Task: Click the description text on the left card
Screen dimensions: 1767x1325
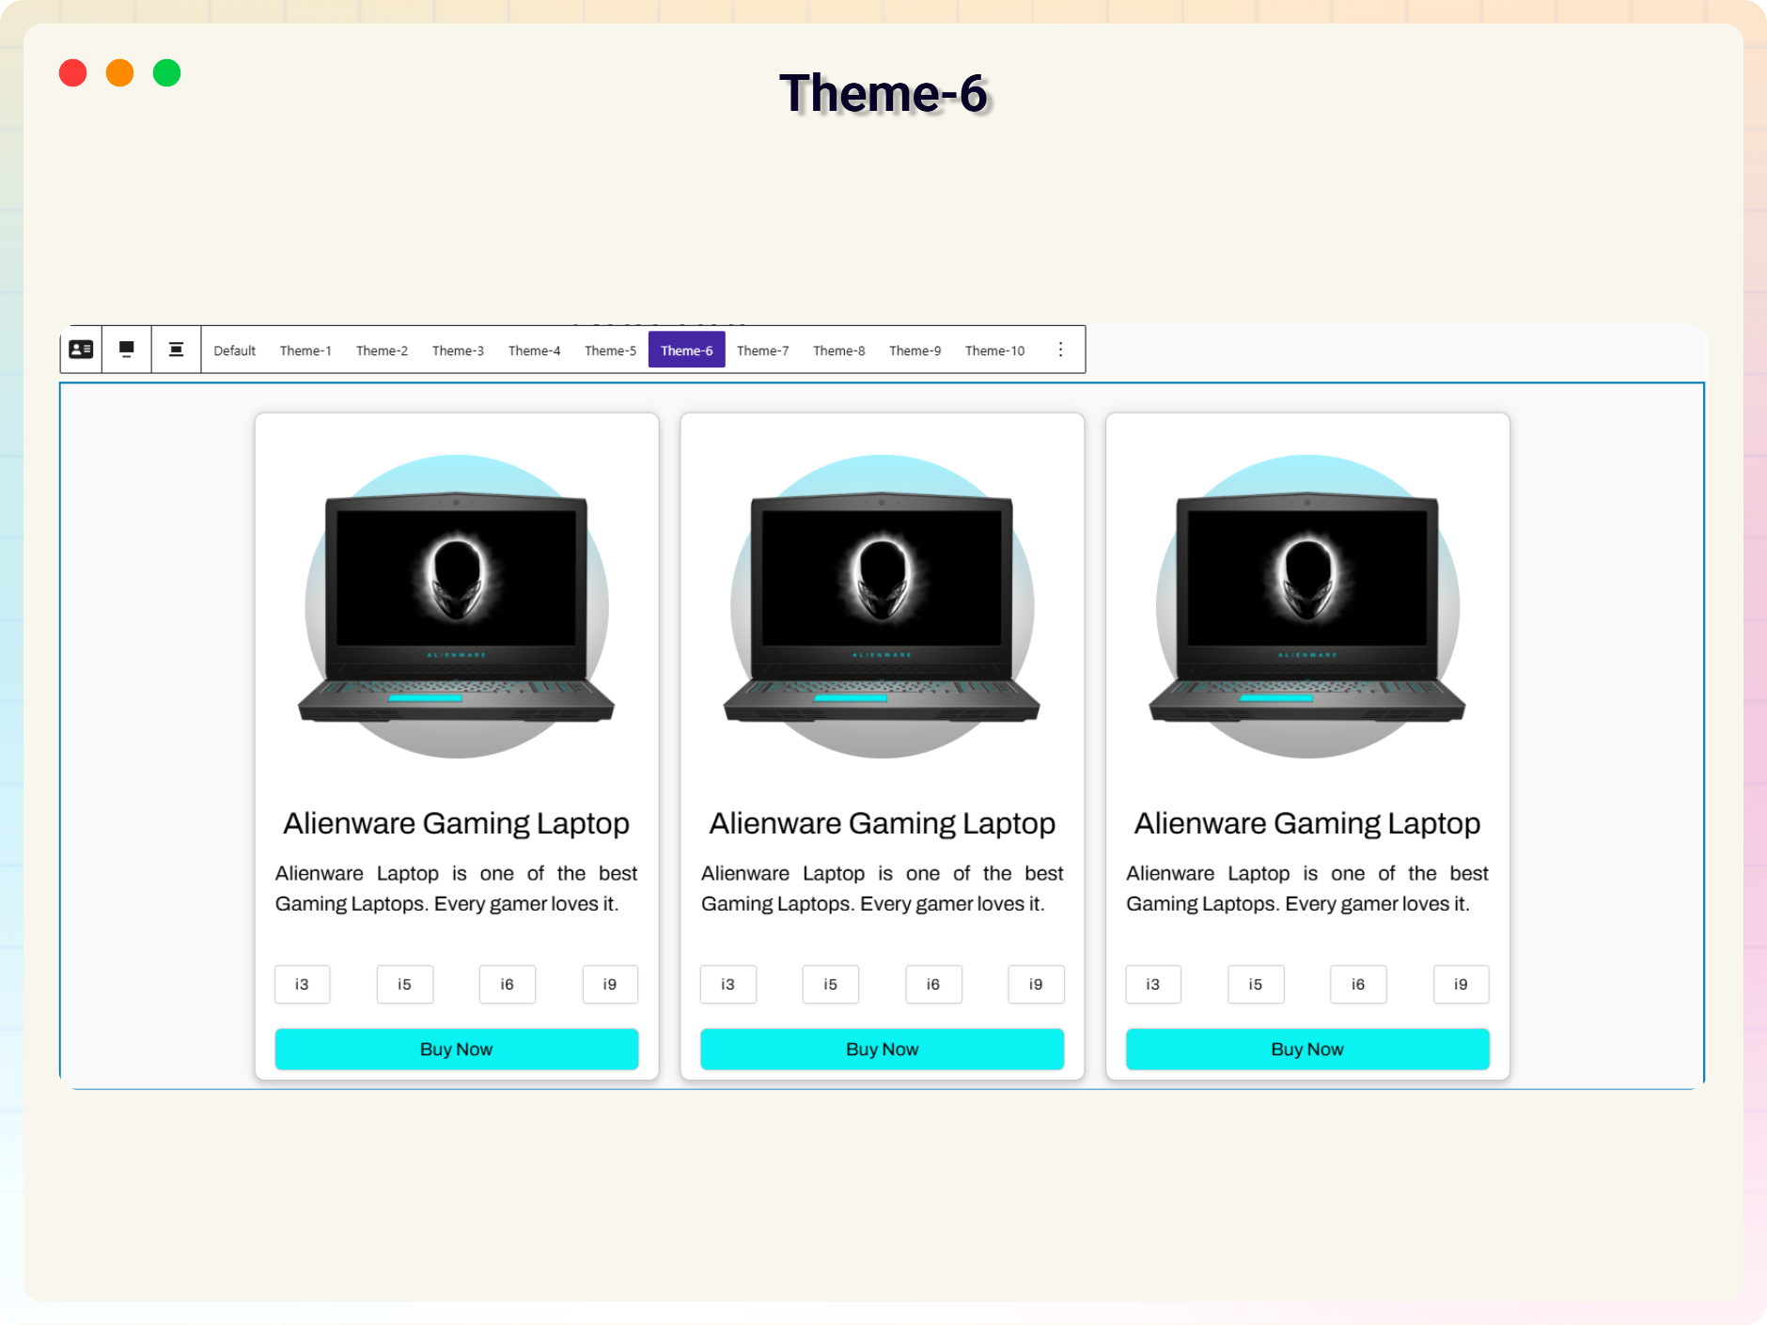Action: point(457,888)
